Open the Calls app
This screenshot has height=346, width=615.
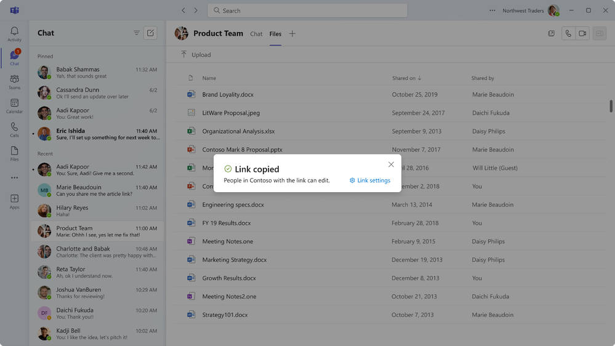click(x=14, y=130)
